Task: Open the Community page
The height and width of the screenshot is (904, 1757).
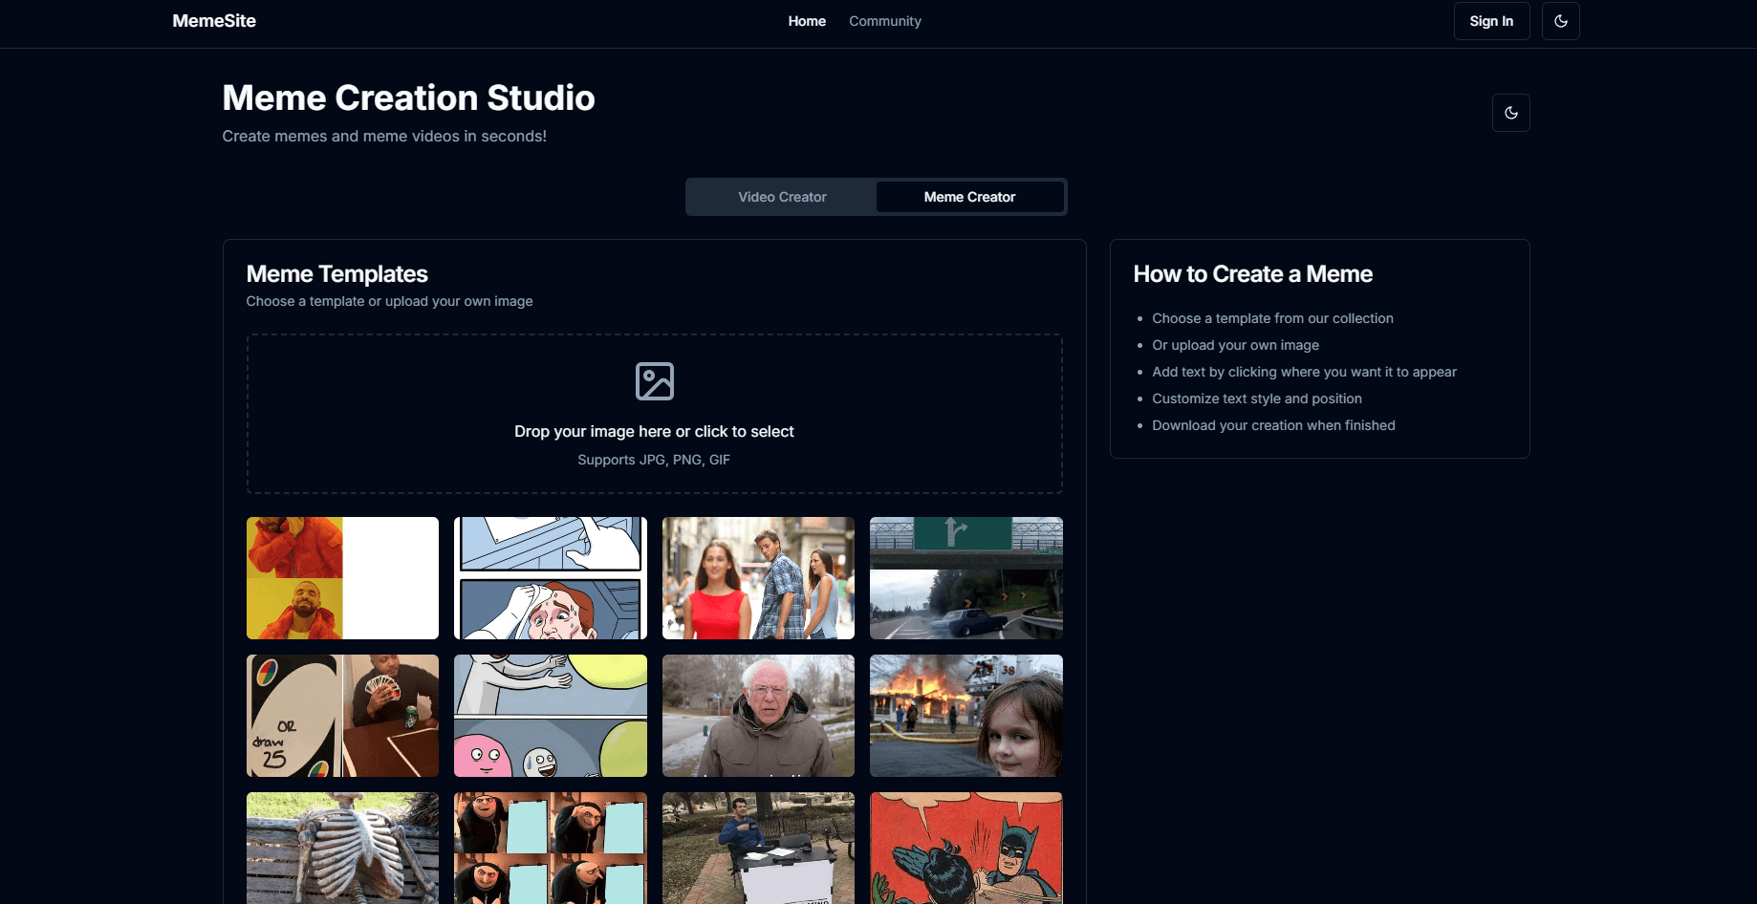Action: click(884, 21)
